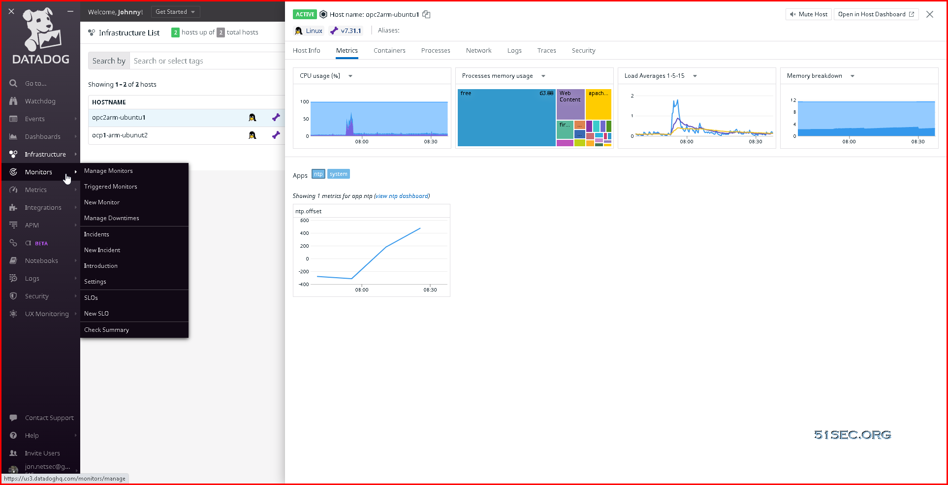Click the APM icon in sidebar
Image resolution: width=948 pixels, height=485 pixels.
13,226
